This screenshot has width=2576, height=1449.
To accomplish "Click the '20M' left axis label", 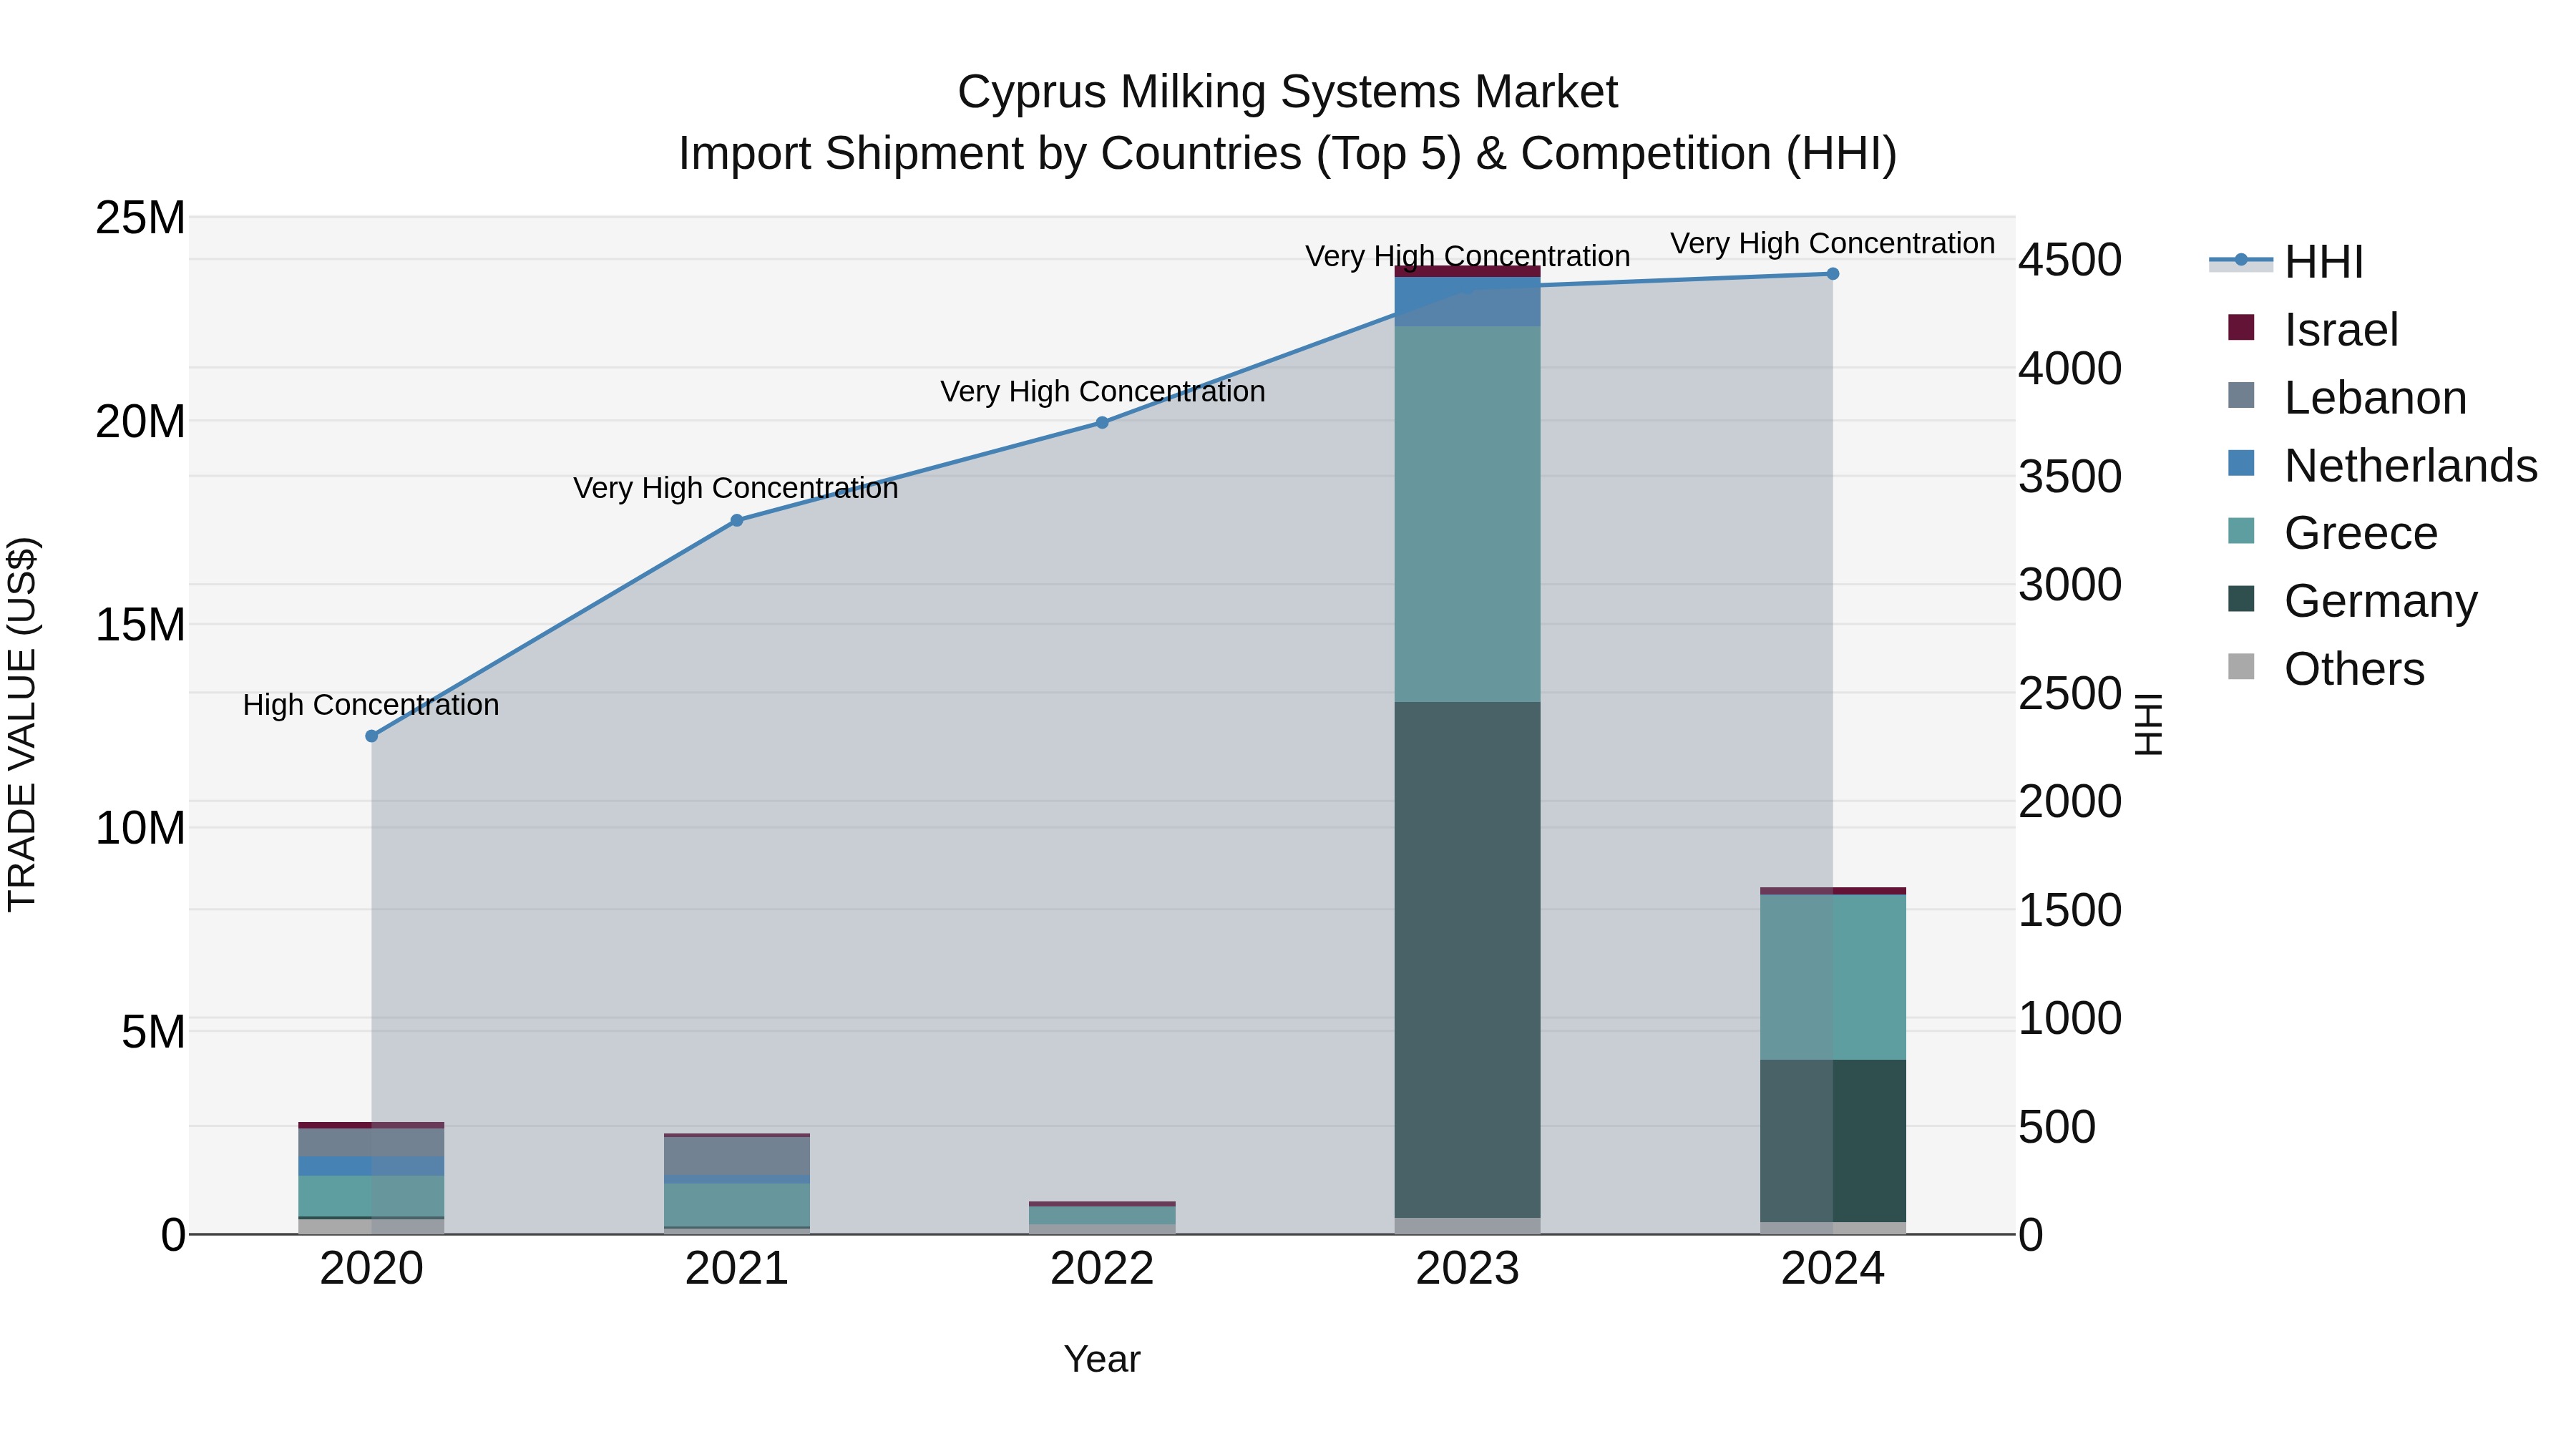I will (x=140, y=422).
